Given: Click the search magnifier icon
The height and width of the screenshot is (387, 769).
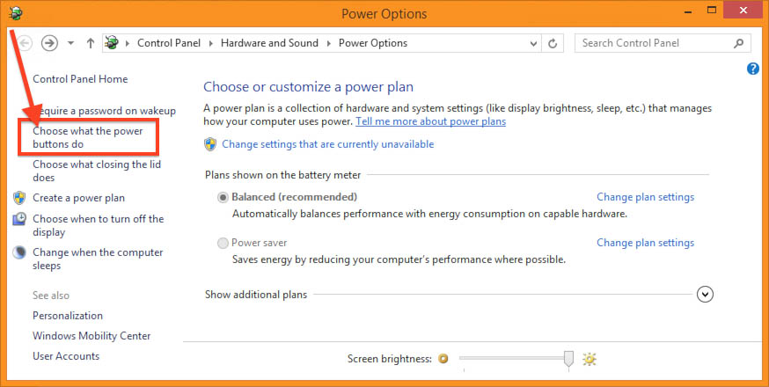Looking at the screenshot, I should click(x=740, y=43).
